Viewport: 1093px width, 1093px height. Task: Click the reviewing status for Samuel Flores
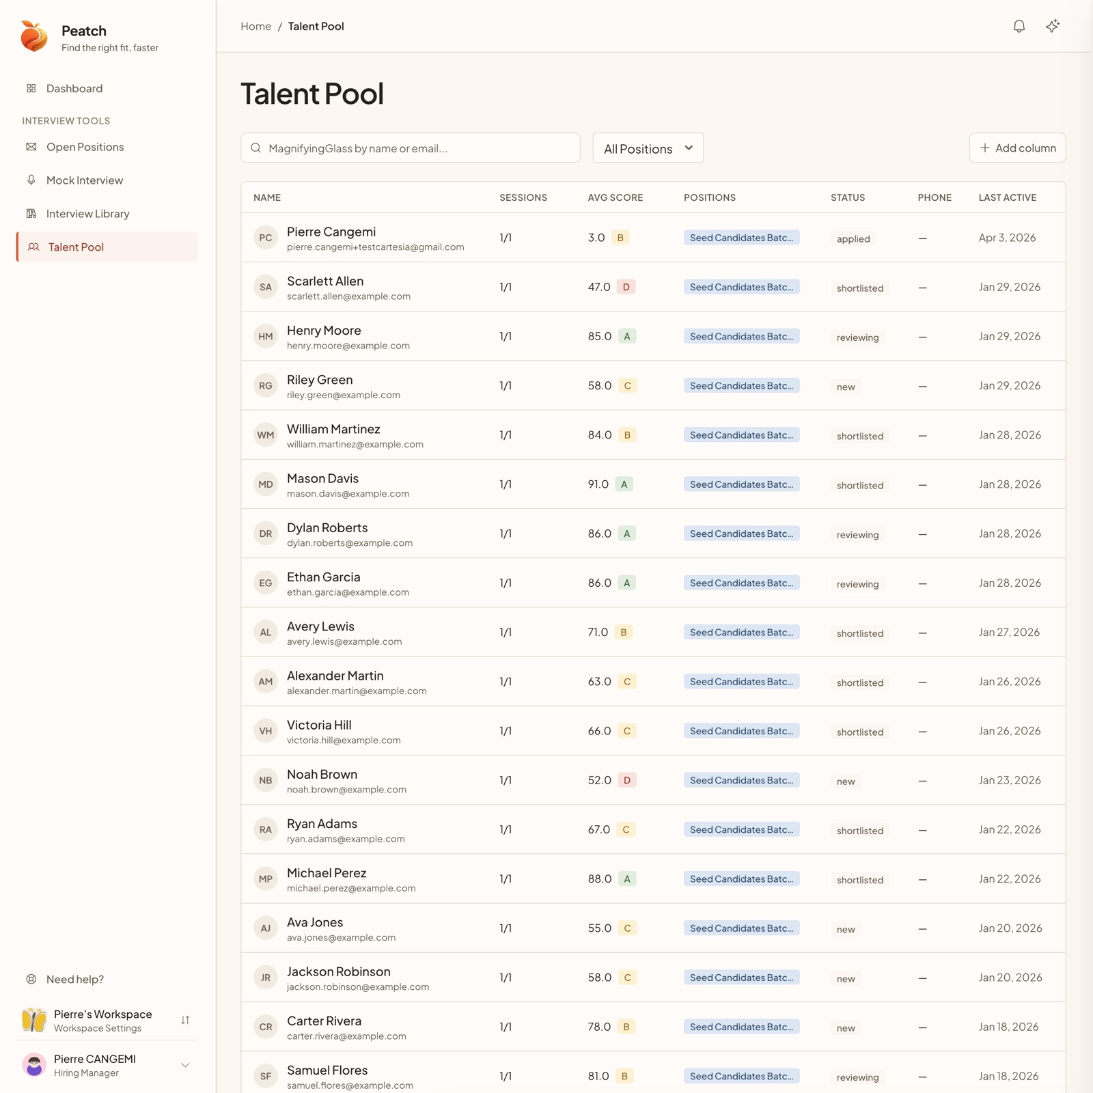pyautogui.click(x=857, y=1077)
